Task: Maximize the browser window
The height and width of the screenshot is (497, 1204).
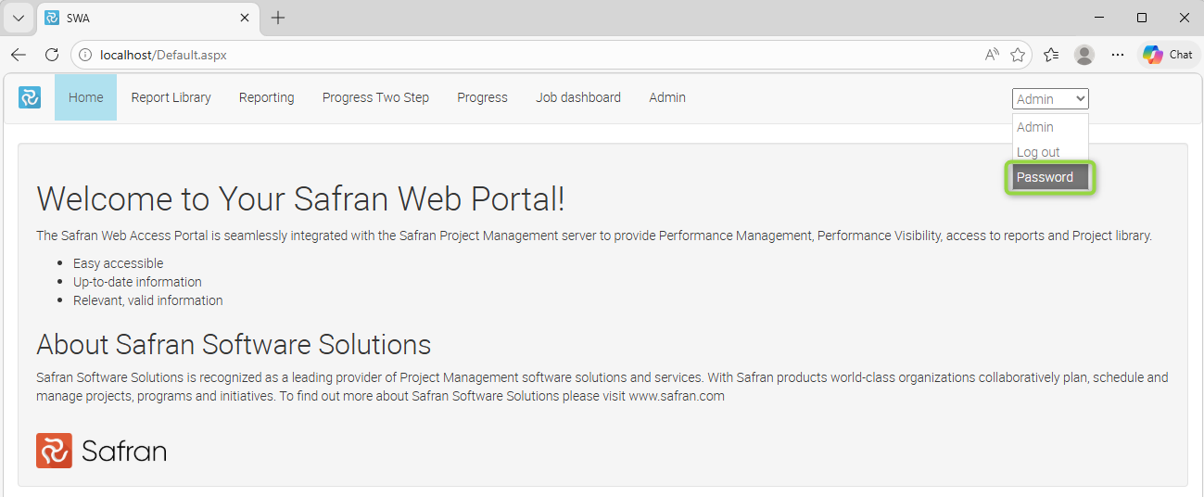Action: tap(1142, 18)
